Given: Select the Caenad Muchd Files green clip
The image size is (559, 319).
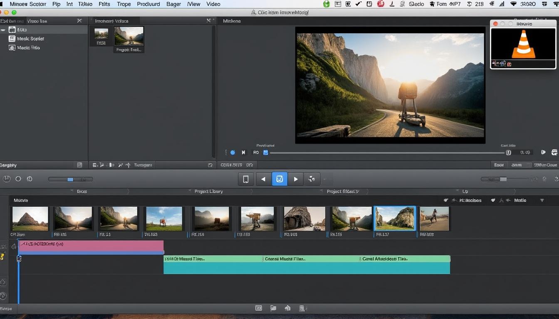Looking at the screenshot, I should tap(311, 265).
